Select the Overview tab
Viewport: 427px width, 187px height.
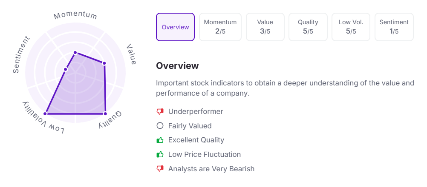click(x=175, y=27)
